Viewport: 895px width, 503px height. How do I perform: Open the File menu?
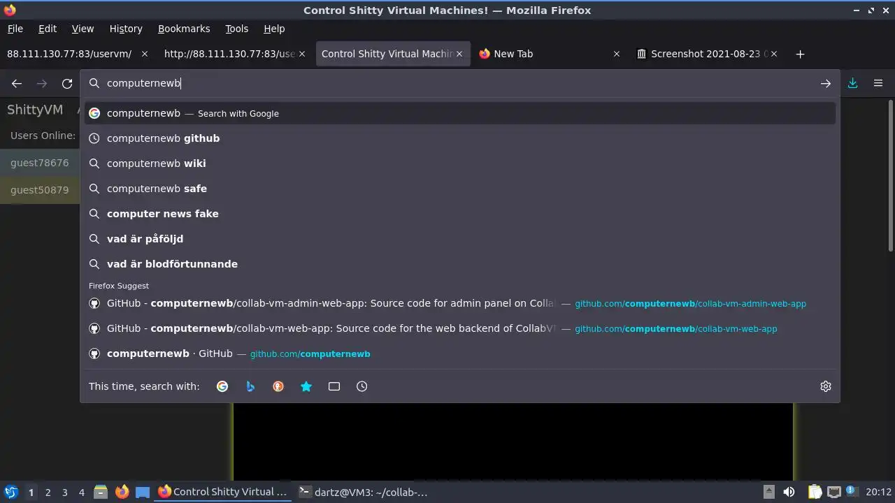point(15,29)
